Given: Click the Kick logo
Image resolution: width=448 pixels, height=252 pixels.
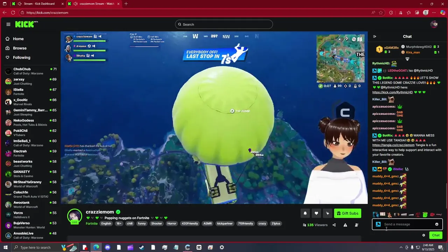Looking at the screenshot, I should [x=26, y=24].
